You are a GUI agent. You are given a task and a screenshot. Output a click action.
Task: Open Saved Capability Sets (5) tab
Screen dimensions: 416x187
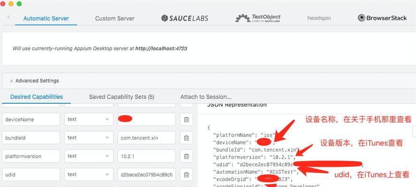121,97
